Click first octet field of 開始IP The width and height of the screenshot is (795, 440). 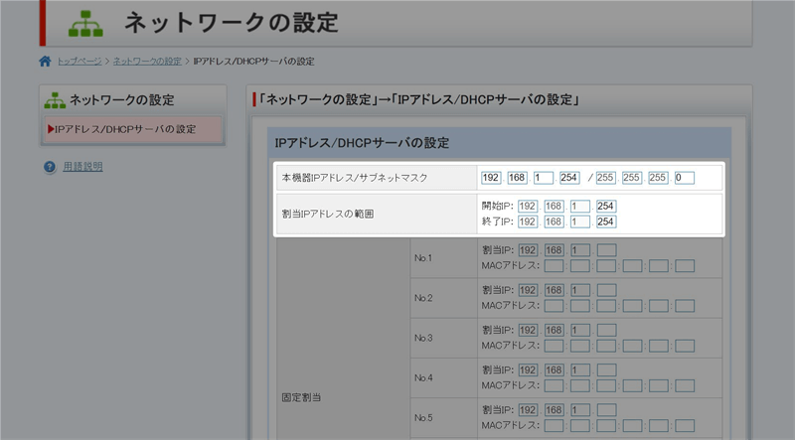point(528,206)
